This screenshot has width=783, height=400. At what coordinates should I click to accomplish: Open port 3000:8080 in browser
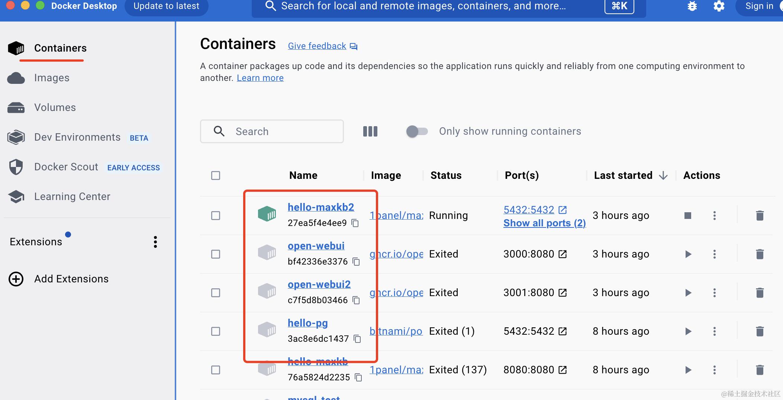pyautogui.click(x=563, y=254)
